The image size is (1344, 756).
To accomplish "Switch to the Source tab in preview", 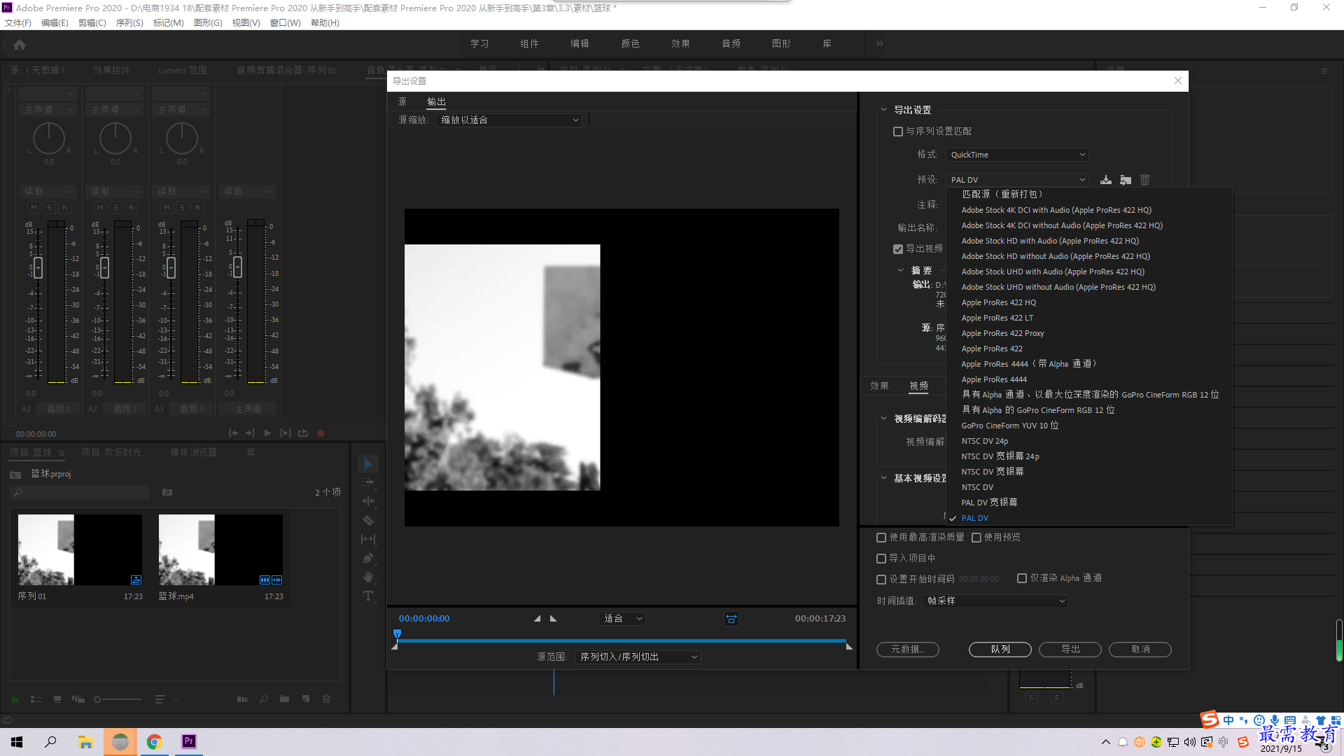I will [402, 101].
